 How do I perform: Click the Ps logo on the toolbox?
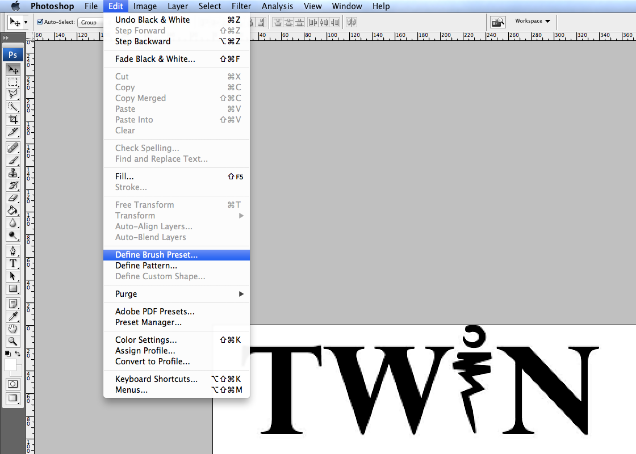13,54
